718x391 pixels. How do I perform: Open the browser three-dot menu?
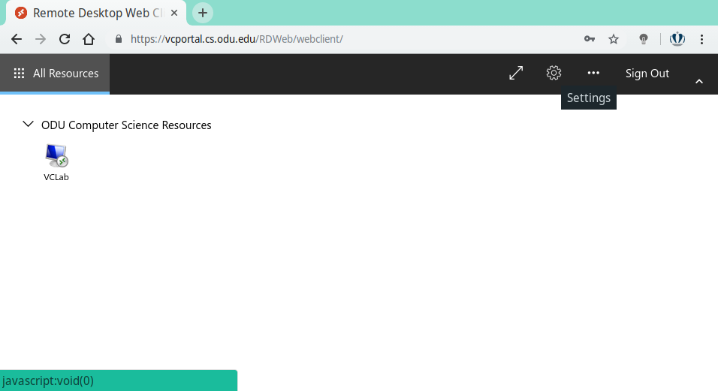(x=701, y=39)
